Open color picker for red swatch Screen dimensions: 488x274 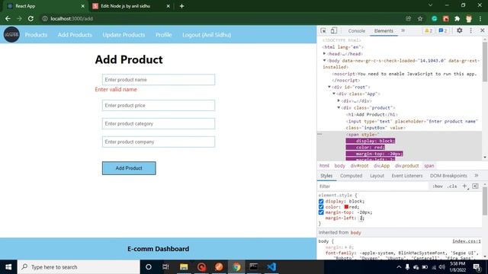[x=346, y=206]
